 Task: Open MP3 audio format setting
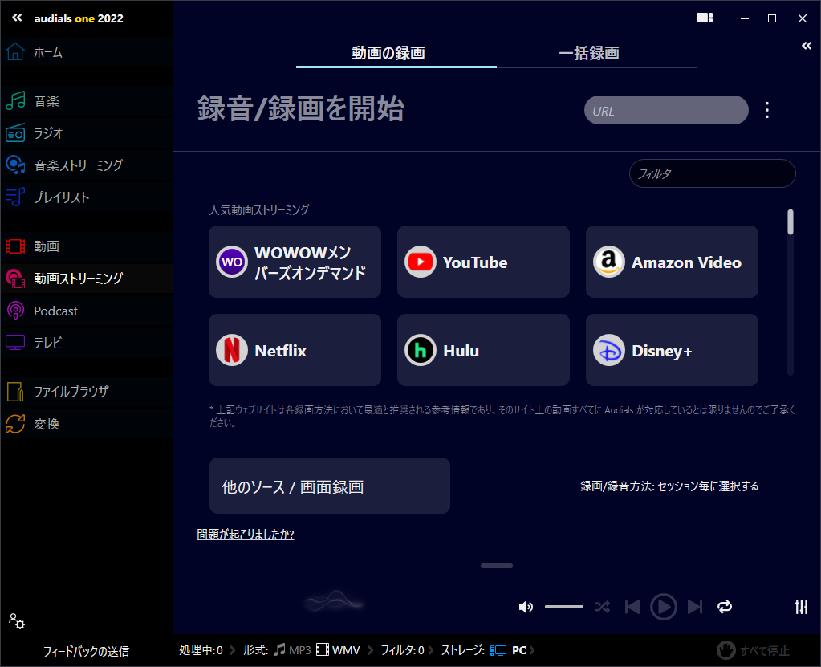293,650
